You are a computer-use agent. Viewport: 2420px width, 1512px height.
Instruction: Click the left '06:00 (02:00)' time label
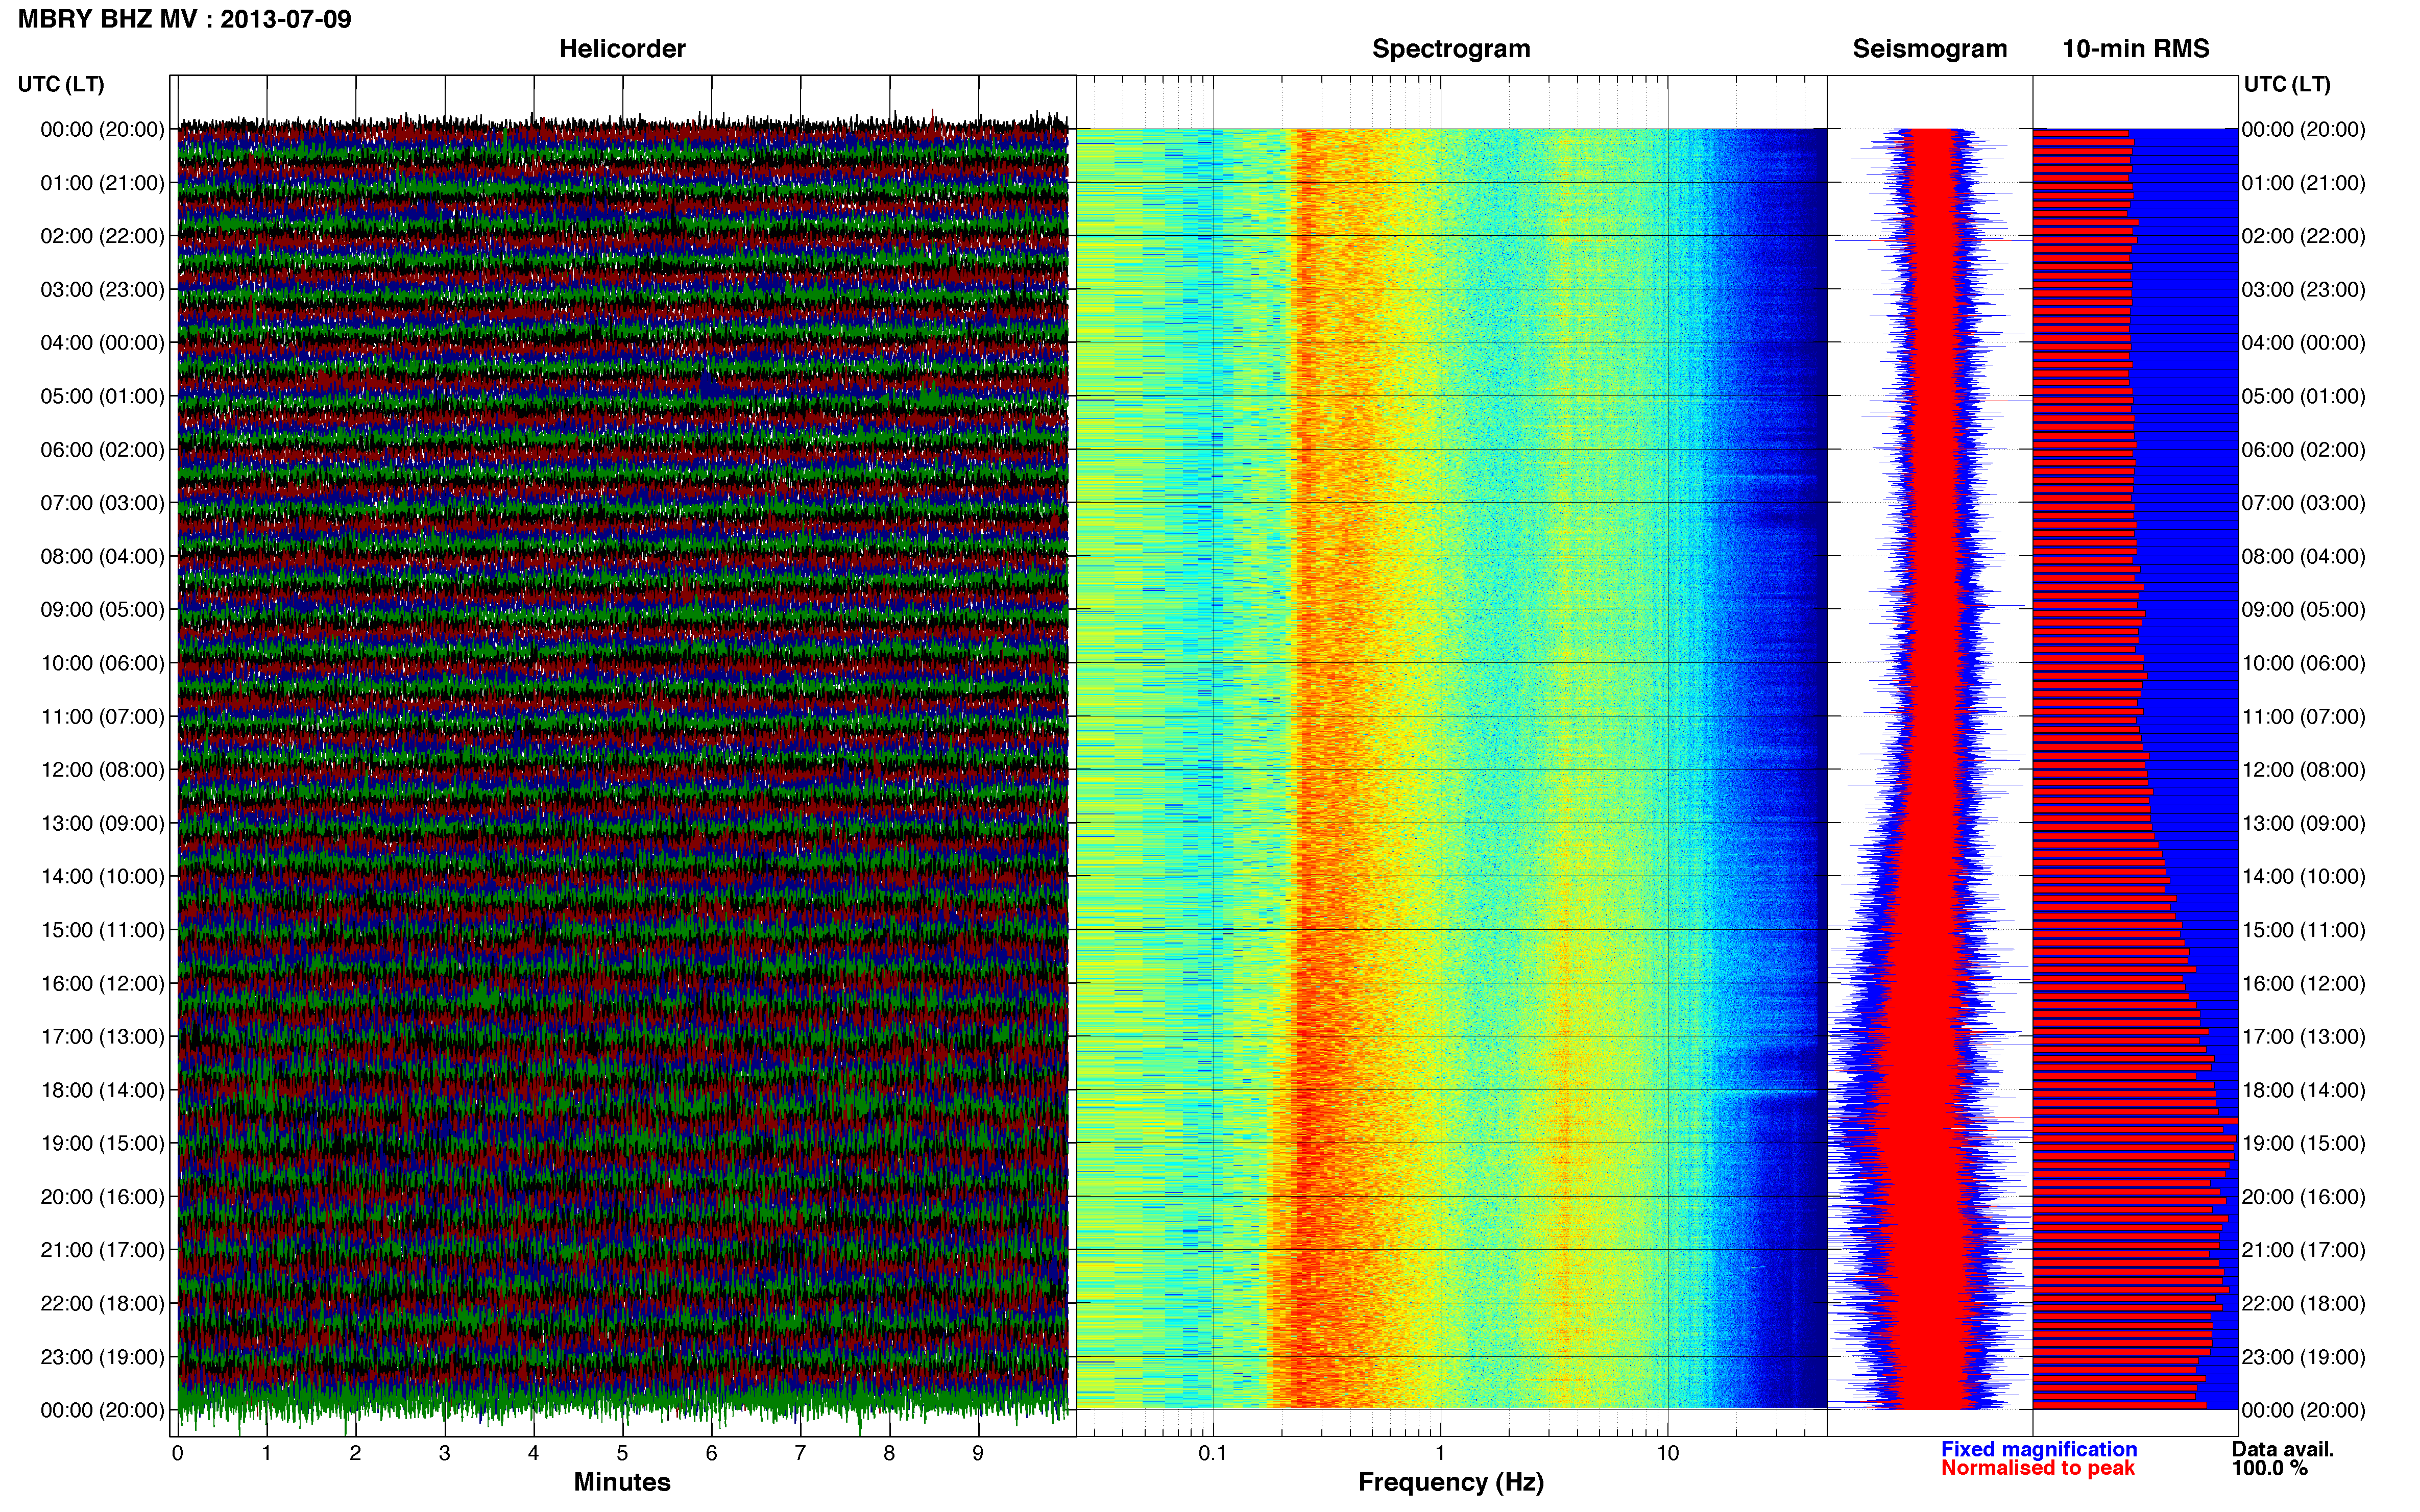(102, 450)
